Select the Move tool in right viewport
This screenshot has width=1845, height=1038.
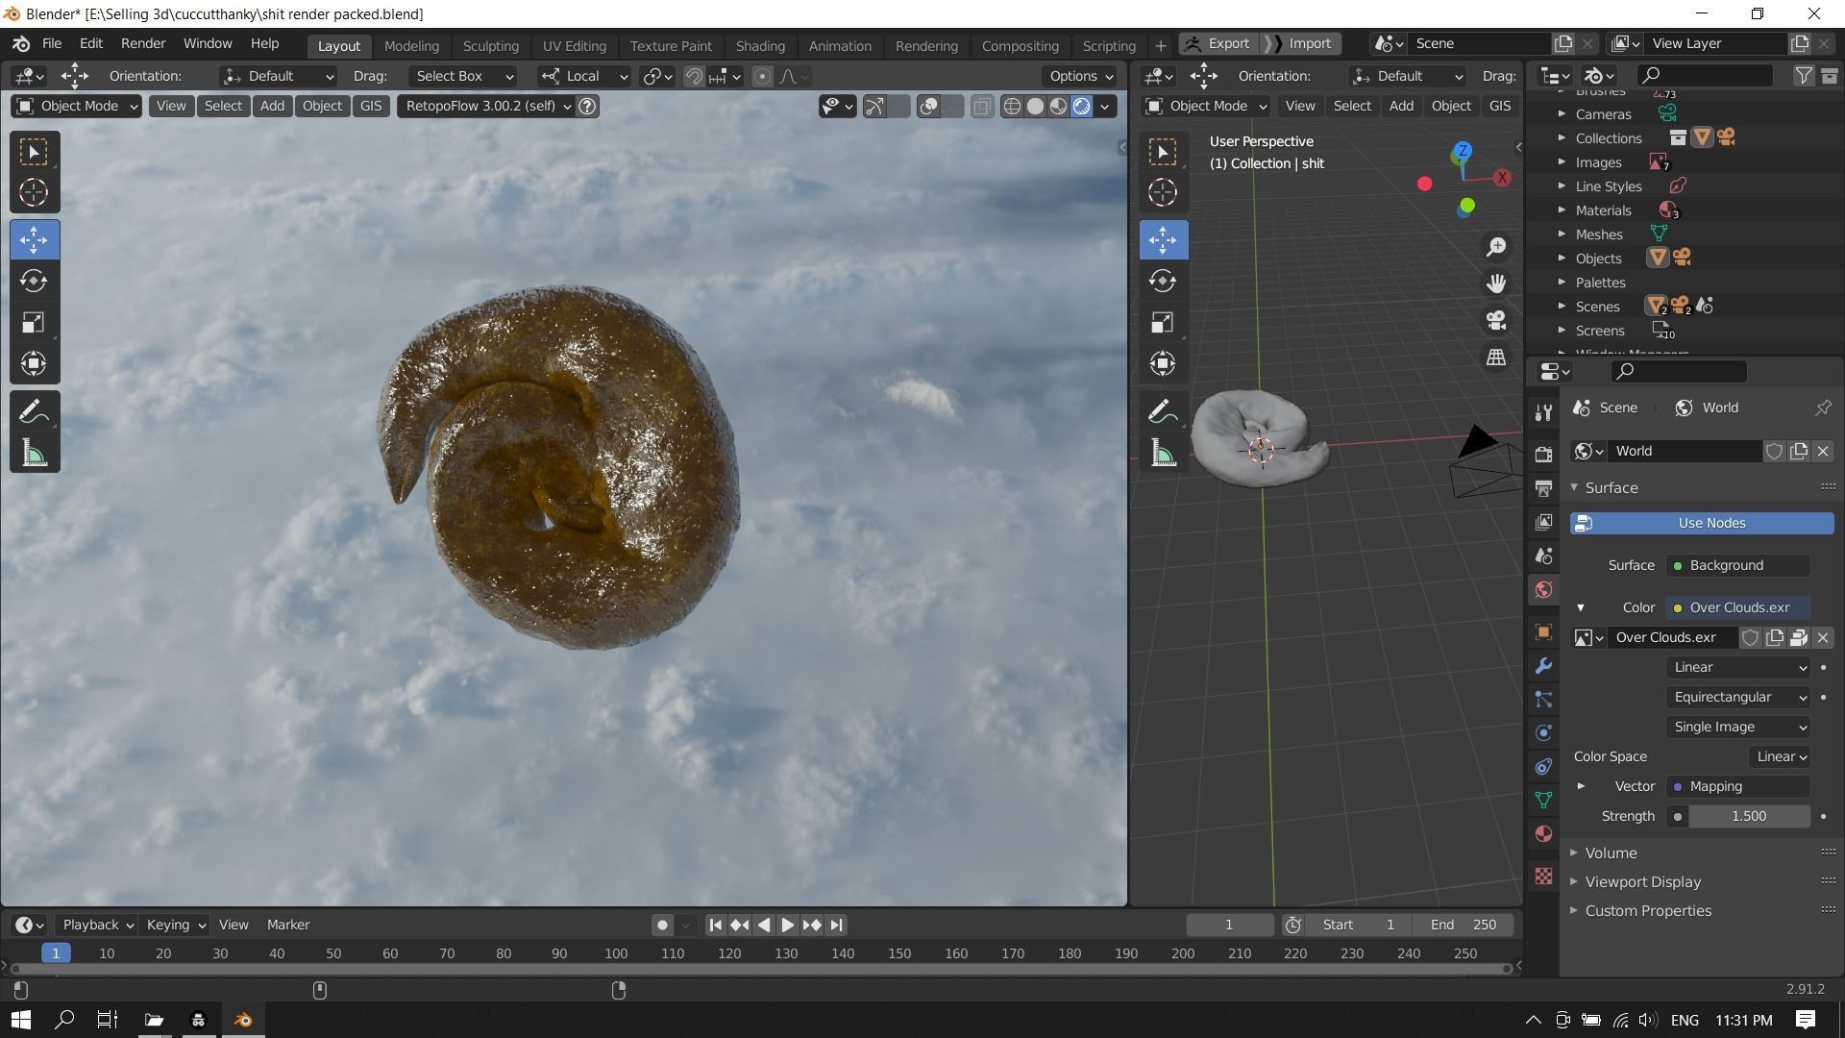tap(1163, 239)
